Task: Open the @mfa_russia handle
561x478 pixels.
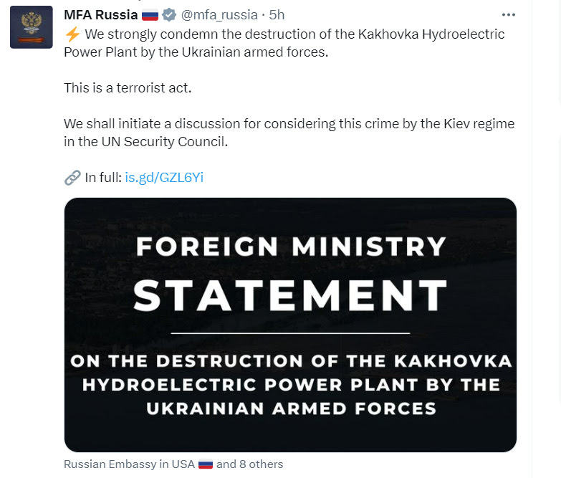Action: tap(219, 15)
